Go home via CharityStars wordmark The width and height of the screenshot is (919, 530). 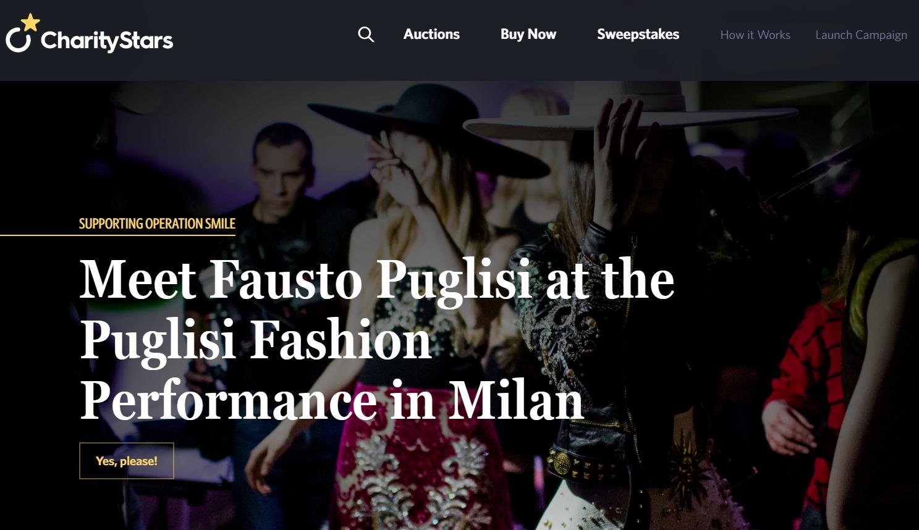pos(107,41)
